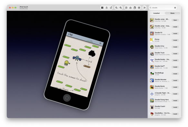This screenshot has width=188, height=127.
Task: Click the play media toolbar icon
Action: 126,8
